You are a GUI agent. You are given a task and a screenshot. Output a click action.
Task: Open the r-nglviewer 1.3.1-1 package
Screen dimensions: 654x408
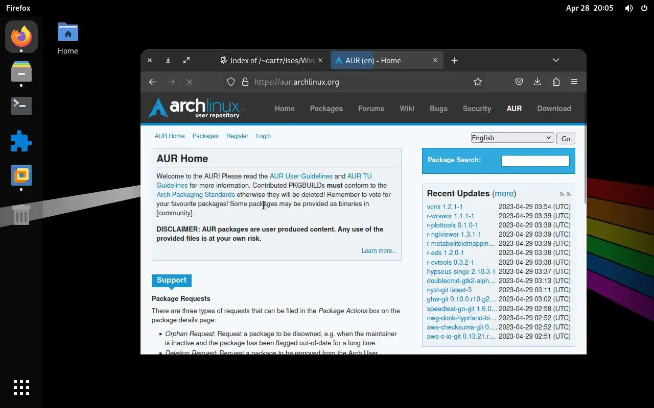454,234
